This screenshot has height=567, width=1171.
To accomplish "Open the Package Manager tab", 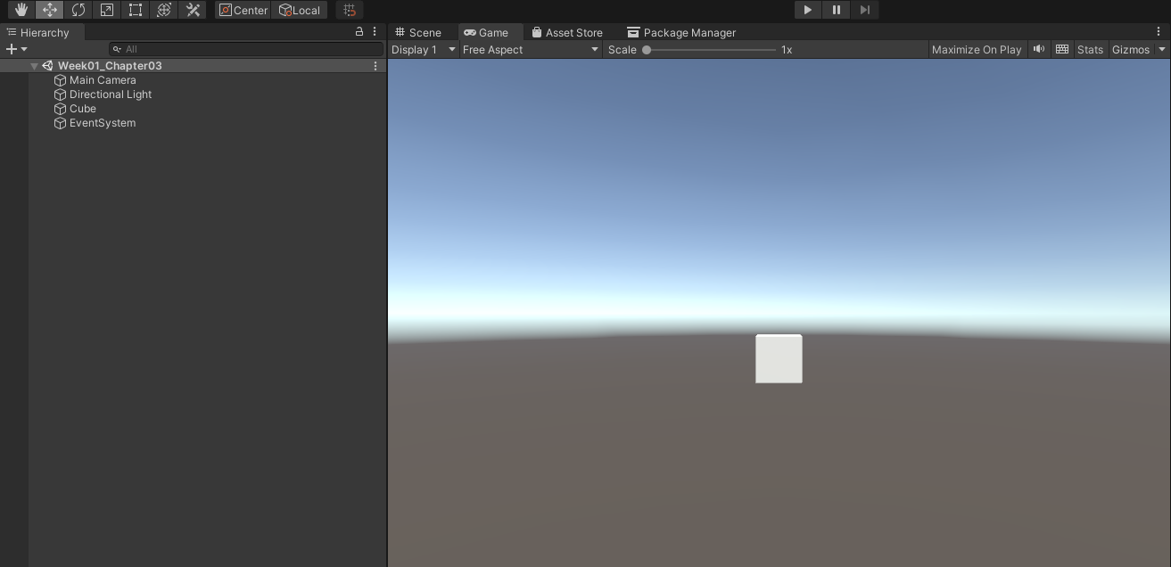I will click(x=681, y=32).
